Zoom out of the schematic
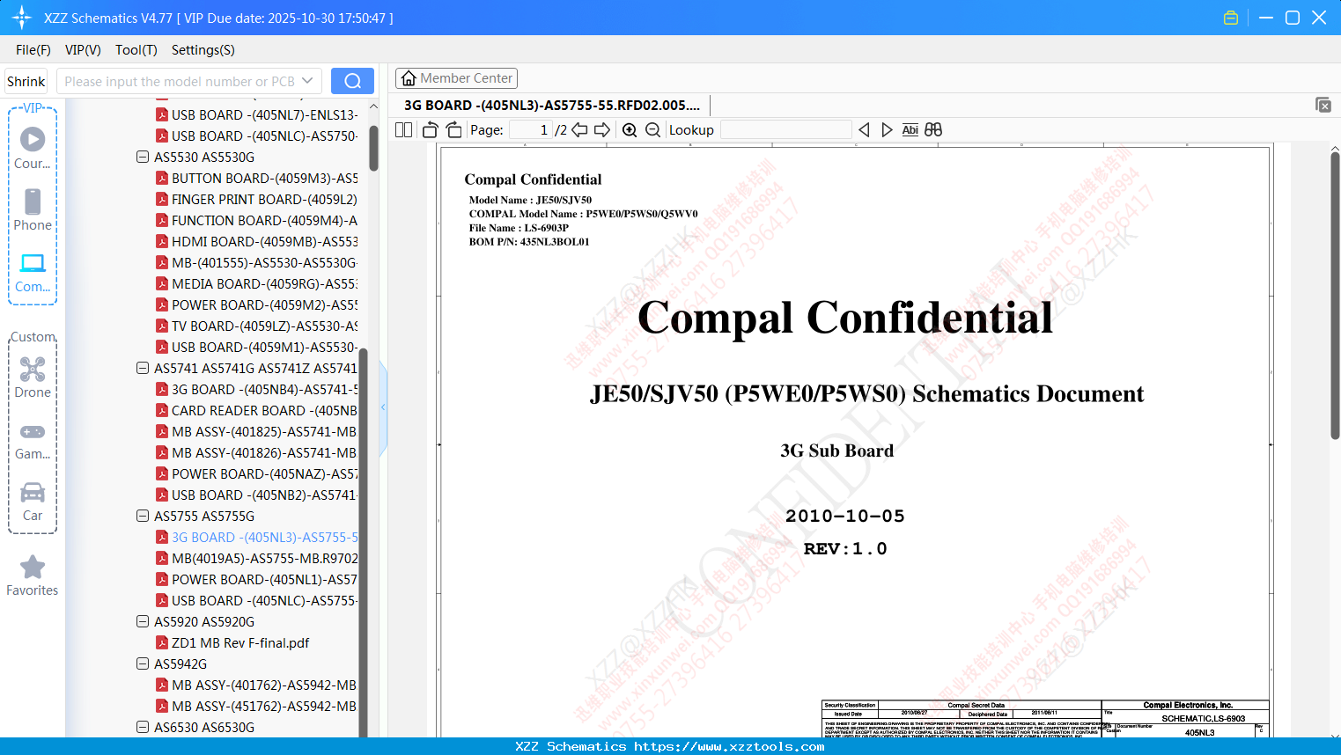 (652, 130)
